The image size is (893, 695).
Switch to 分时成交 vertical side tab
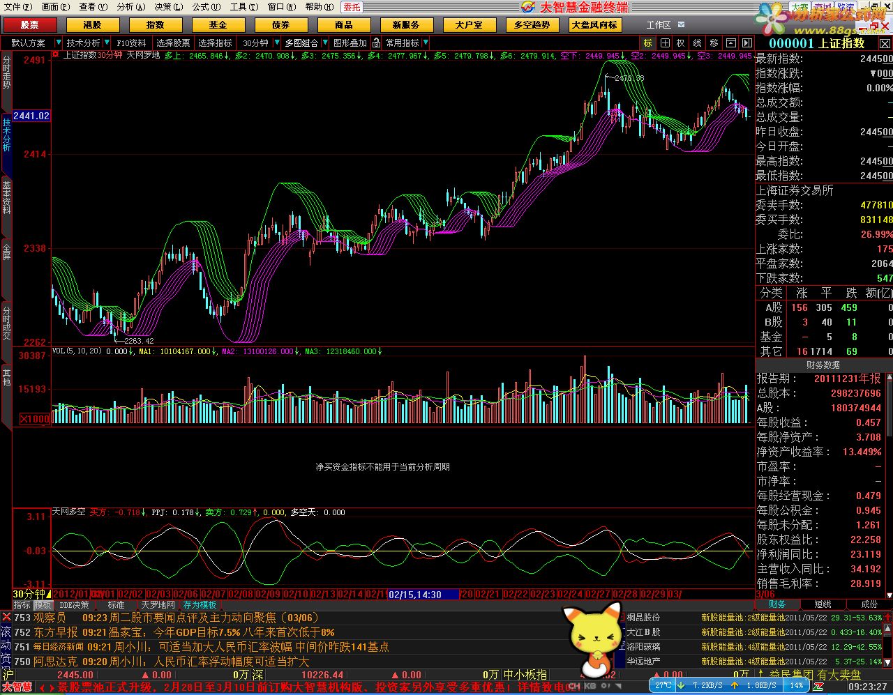(x=6, y=323)
